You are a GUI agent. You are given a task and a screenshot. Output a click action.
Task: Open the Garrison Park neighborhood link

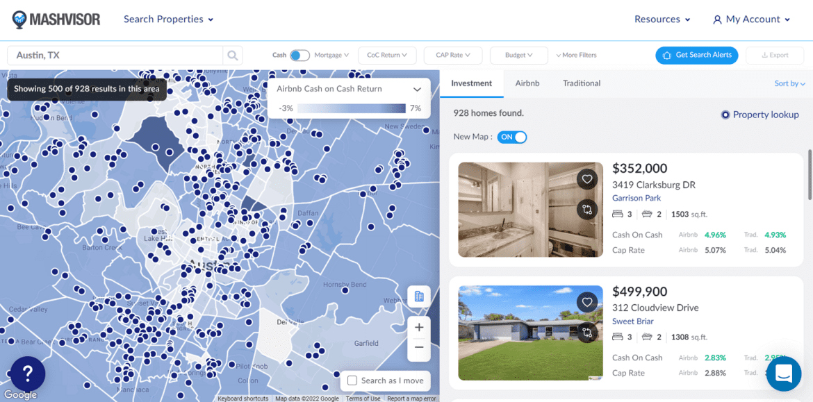click(x=636, y=198)
